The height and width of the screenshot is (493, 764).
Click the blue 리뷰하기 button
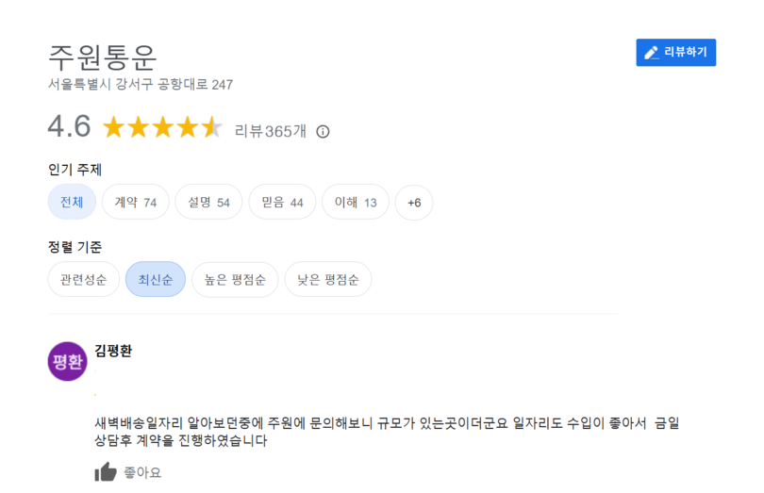(675, 52)
